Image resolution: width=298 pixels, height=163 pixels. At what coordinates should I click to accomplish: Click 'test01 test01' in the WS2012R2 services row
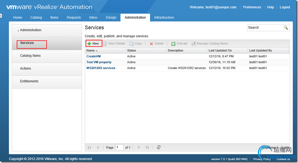click(x=258, y=68)
